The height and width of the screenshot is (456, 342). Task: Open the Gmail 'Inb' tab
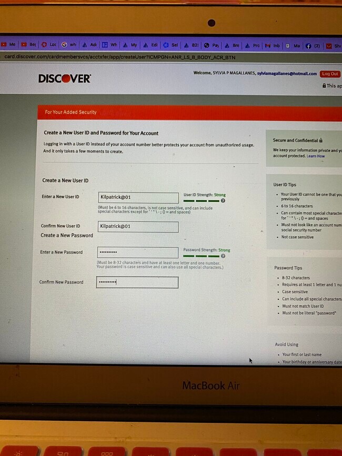[x=273, y=46]
